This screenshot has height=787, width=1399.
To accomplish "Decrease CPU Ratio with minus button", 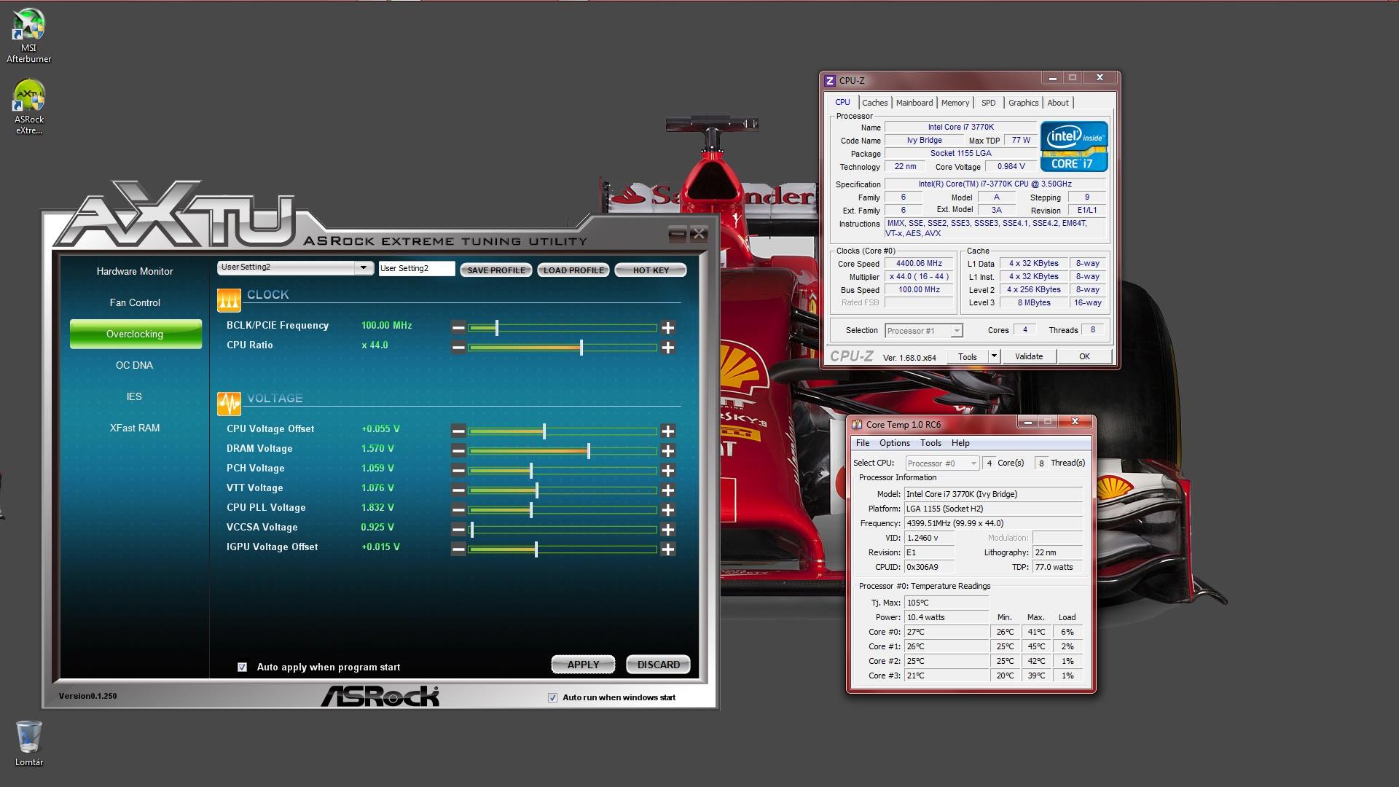I will 458,348.
